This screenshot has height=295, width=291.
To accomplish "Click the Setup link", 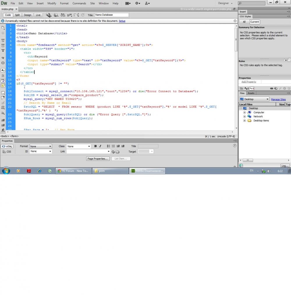I will [122, 21].
